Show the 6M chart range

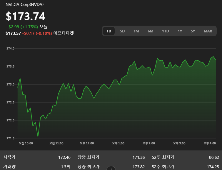[150, 31]
